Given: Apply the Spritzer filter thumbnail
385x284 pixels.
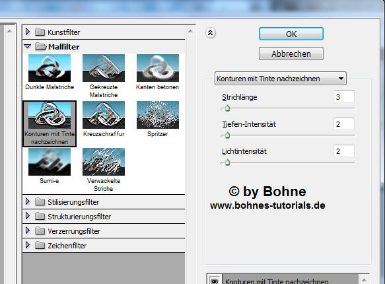Looking at the screenshot, I should (x=158, y=115).
